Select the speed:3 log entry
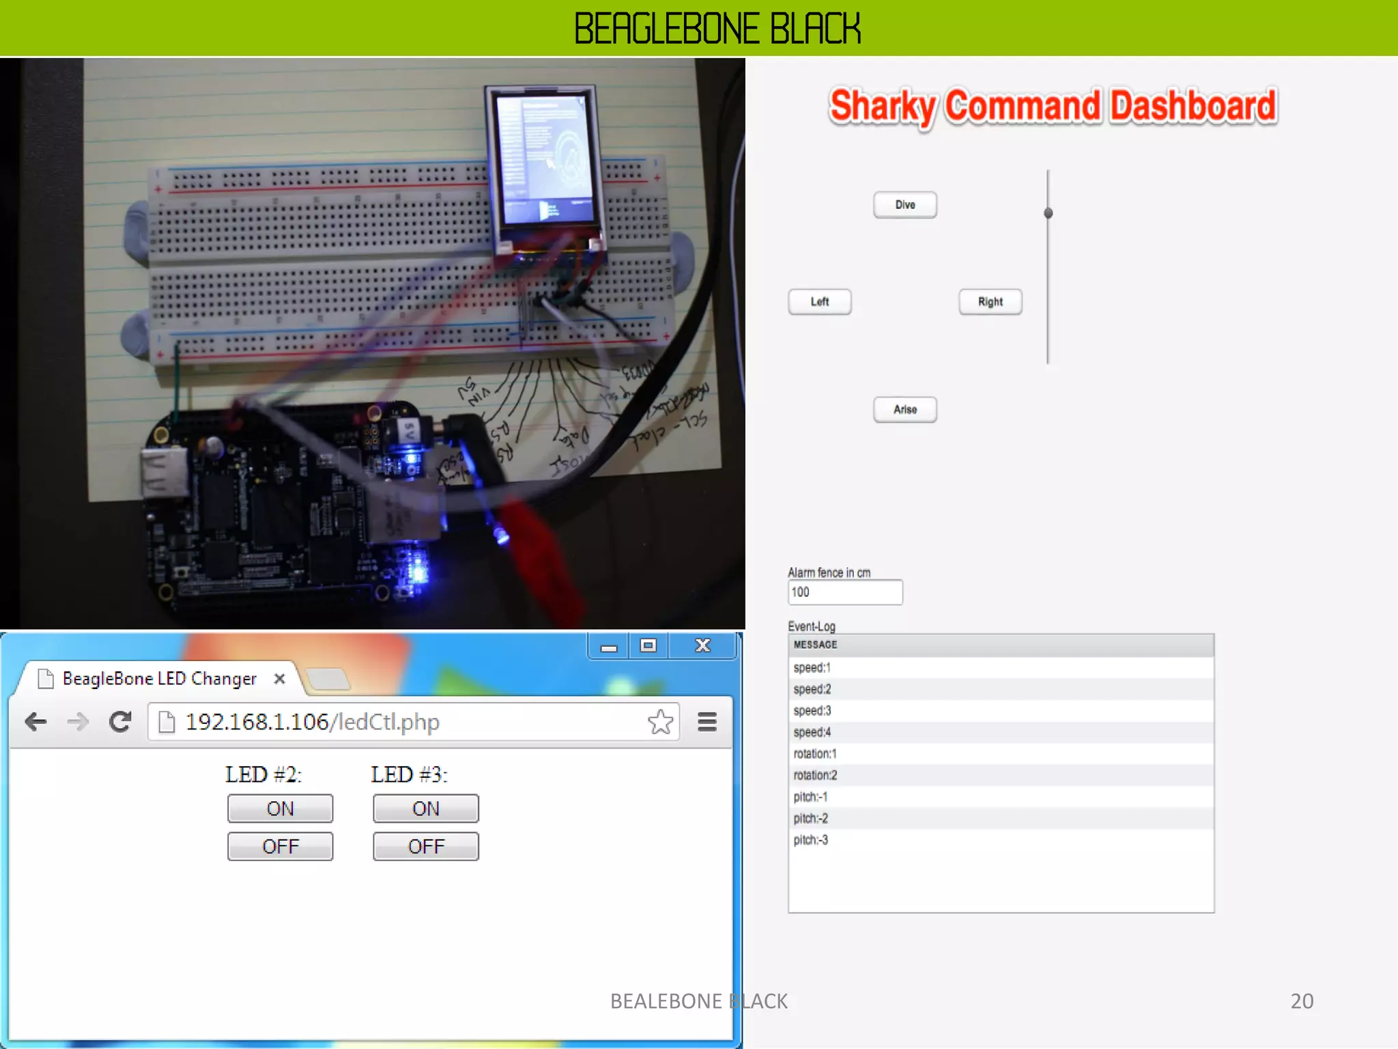The width and height of the screenshot is (1398, 1049). (1001, 711)
